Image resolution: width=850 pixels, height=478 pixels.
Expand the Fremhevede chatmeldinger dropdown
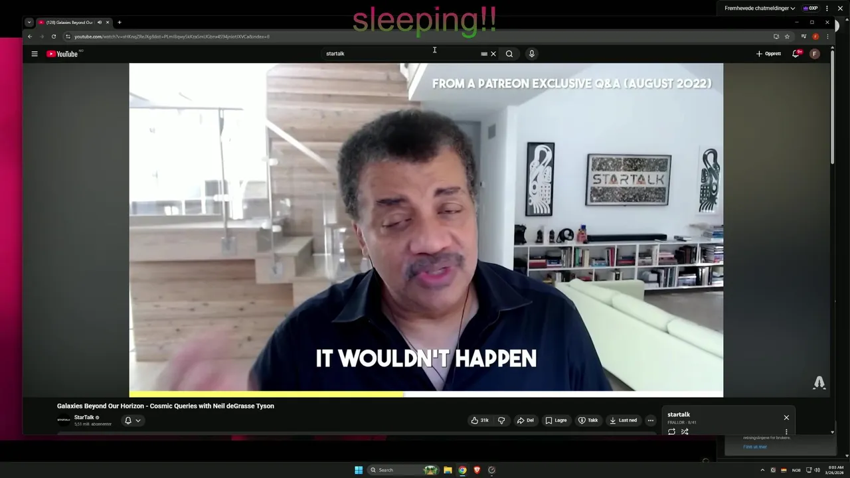(x=760, y=8)
